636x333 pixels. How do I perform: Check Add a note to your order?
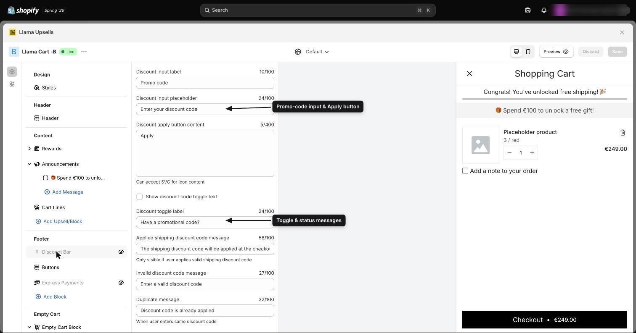(465, 171)
